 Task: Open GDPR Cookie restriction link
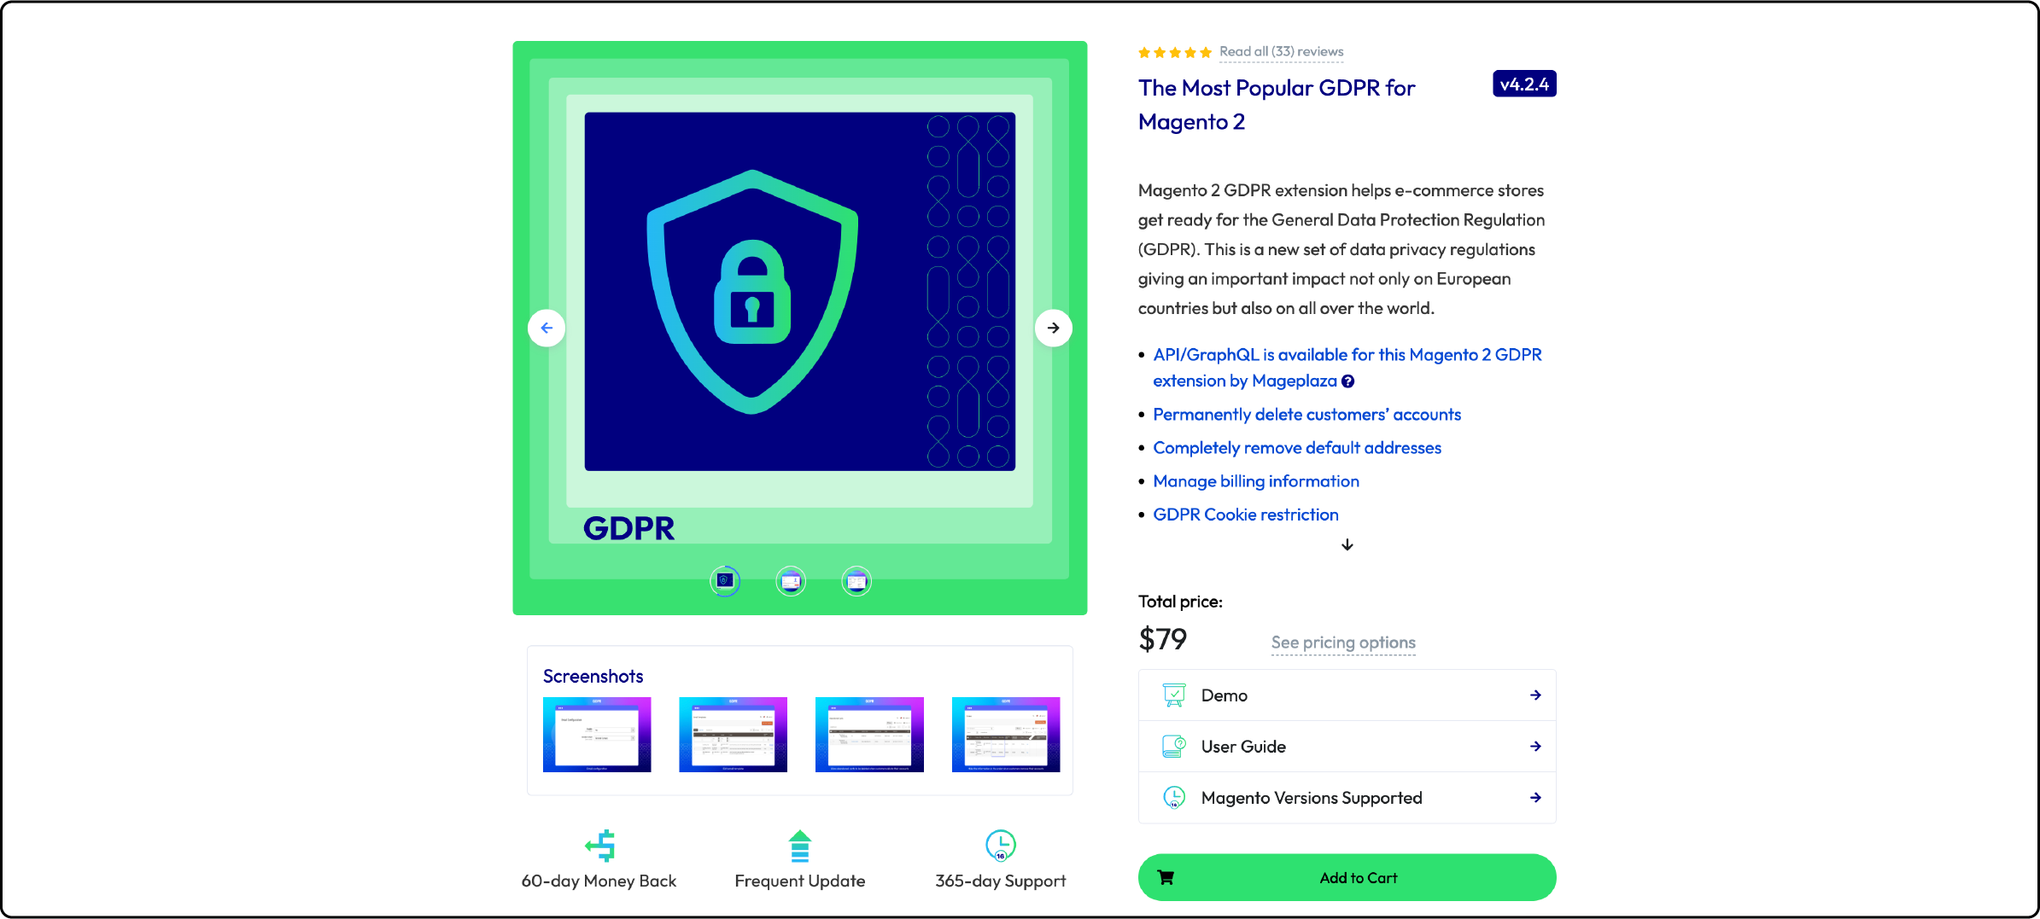click(x=1245, y=515)
